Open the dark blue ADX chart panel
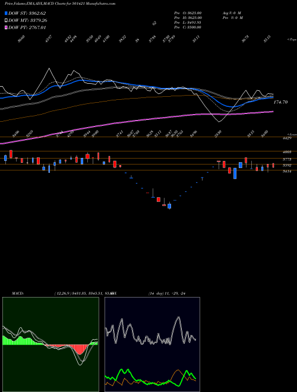297x392 pixels. click(x=152, y=344)
